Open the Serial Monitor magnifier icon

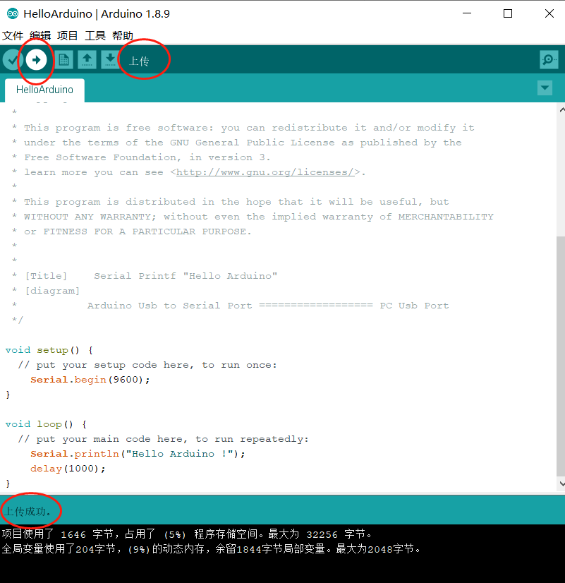[x=549, y=59]
